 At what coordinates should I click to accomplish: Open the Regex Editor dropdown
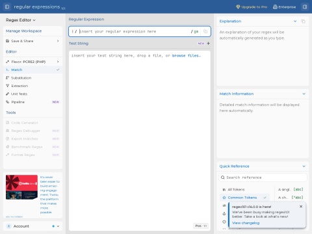pyautogui.click(x=21, y=20)
